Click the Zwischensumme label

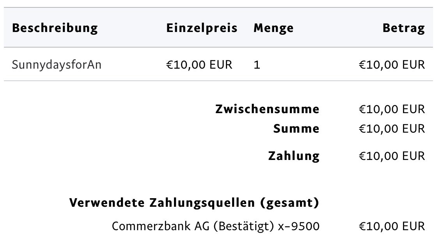(x=268, y=109)
